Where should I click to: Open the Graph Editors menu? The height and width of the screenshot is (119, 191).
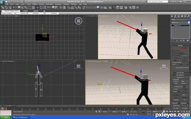click(x=50, y=4)
